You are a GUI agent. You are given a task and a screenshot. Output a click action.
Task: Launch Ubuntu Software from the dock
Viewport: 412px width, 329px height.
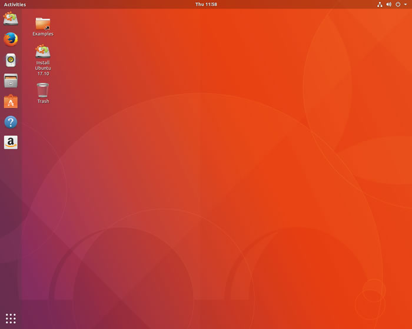click(x=11, y=102)
